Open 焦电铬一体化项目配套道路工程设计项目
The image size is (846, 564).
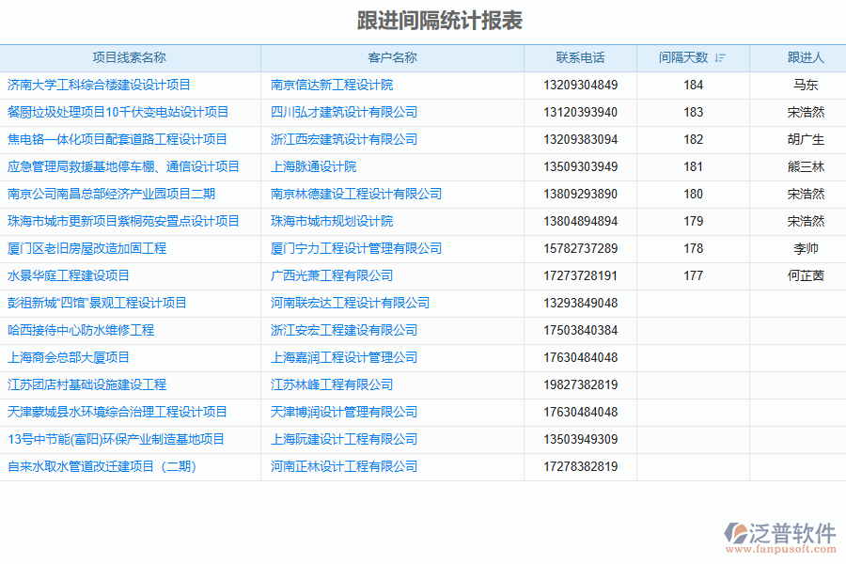(117, 140)
